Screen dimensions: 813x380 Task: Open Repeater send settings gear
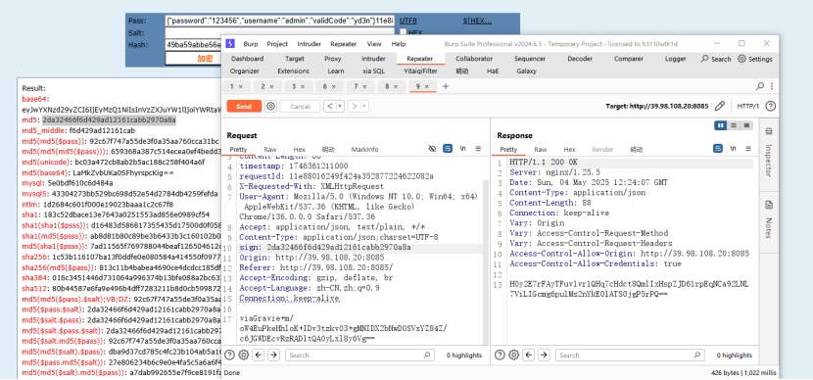tap(270, 107)
